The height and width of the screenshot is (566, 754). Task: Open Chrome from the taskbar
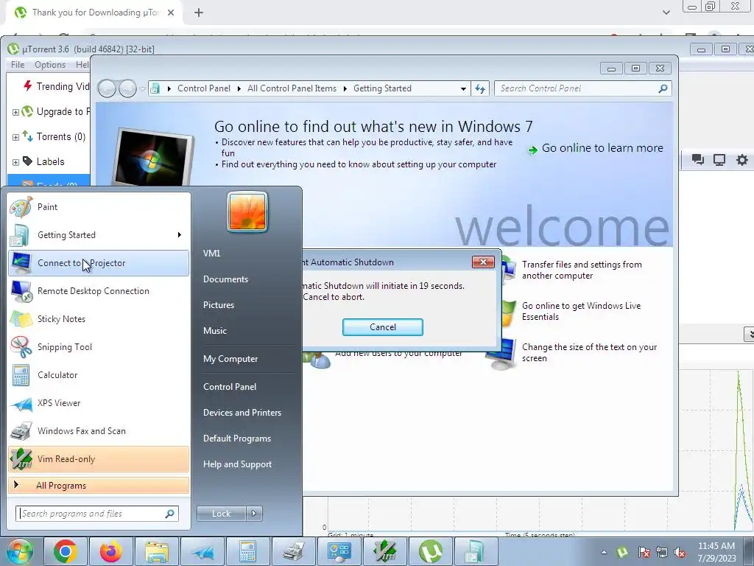point(65,551)
